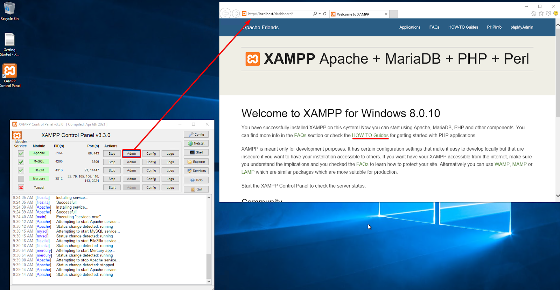Toggle the MySQL service checkbox

coord(21,162)
